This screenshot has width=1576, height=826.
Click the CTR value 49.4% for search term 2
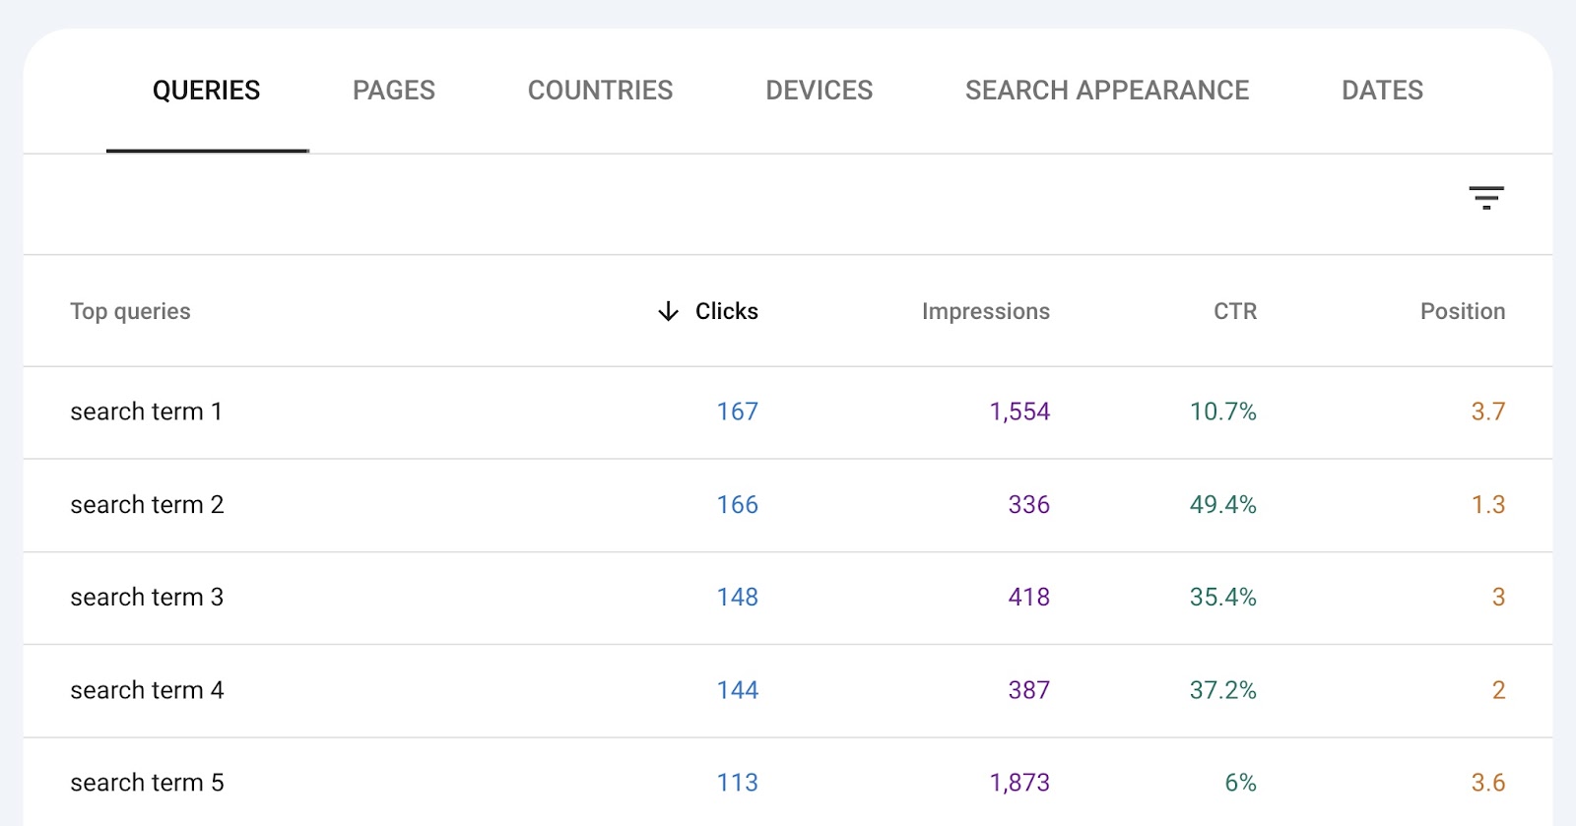coord(1223,505)
